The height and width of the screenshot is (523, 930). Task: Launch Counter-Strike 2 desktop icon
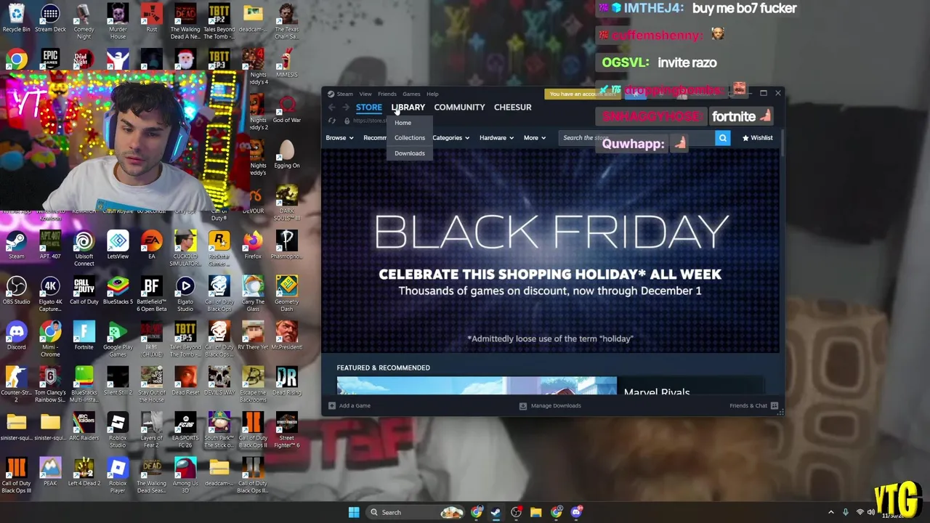(16, 384)
